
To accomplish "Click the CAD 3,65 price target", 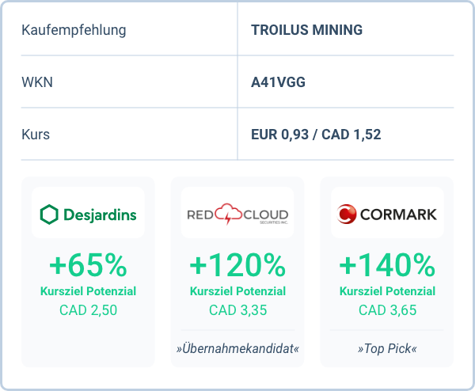I will [x=387, y=310].
